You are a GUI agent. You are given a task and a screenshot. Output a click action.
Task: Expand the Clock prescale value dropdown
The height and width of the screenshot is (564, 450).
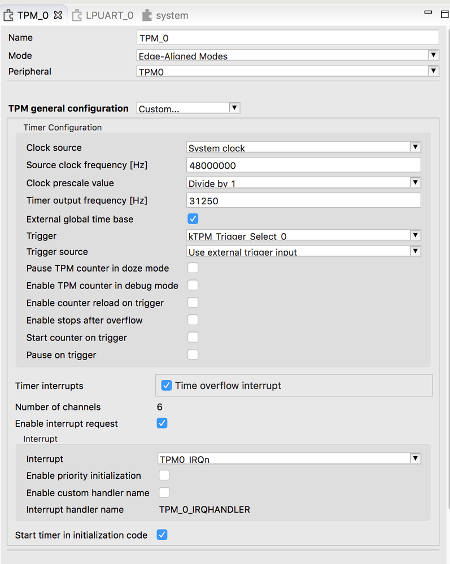pyautogui.click(x=415, y=182)
